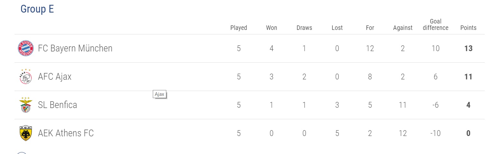Click the FC Bayern München club crest
Screen dimensions: 488x154
(x=26, y=49)
